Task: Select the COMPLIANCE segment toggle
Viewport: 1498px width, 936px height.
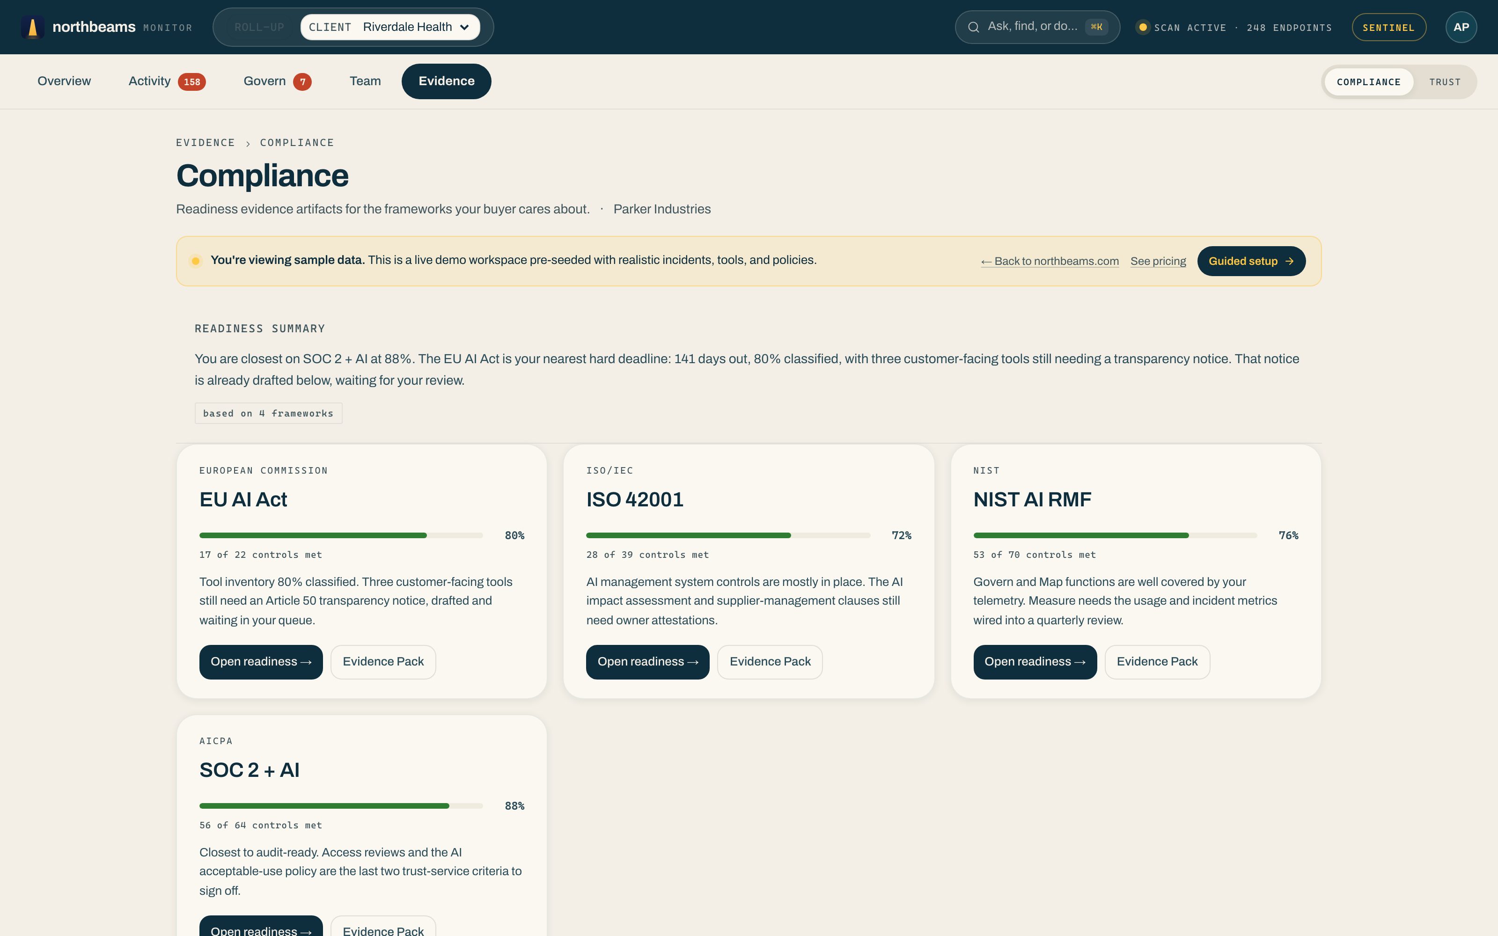Action: tap(1369, 82)
